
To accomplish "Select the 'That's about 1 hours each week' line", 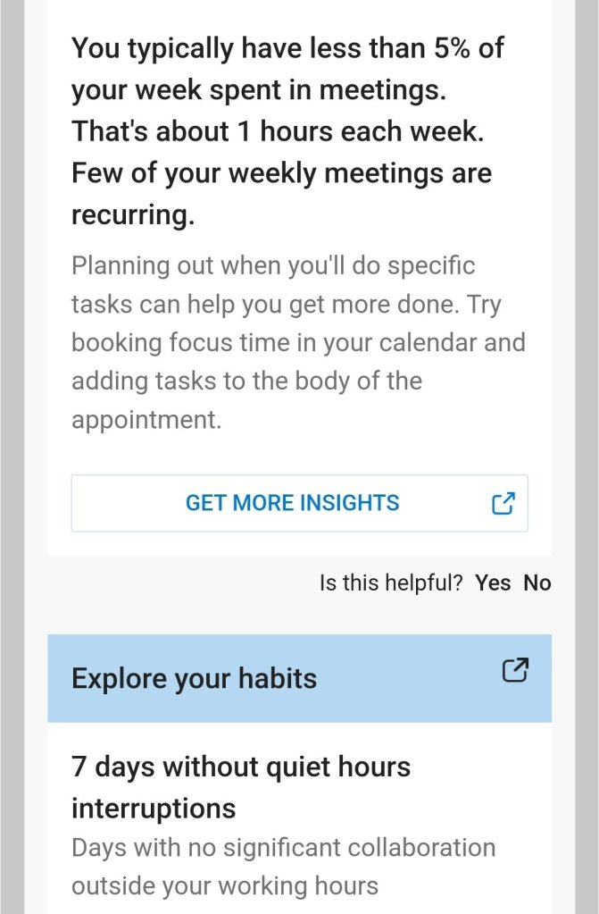I will coord(279,131).
